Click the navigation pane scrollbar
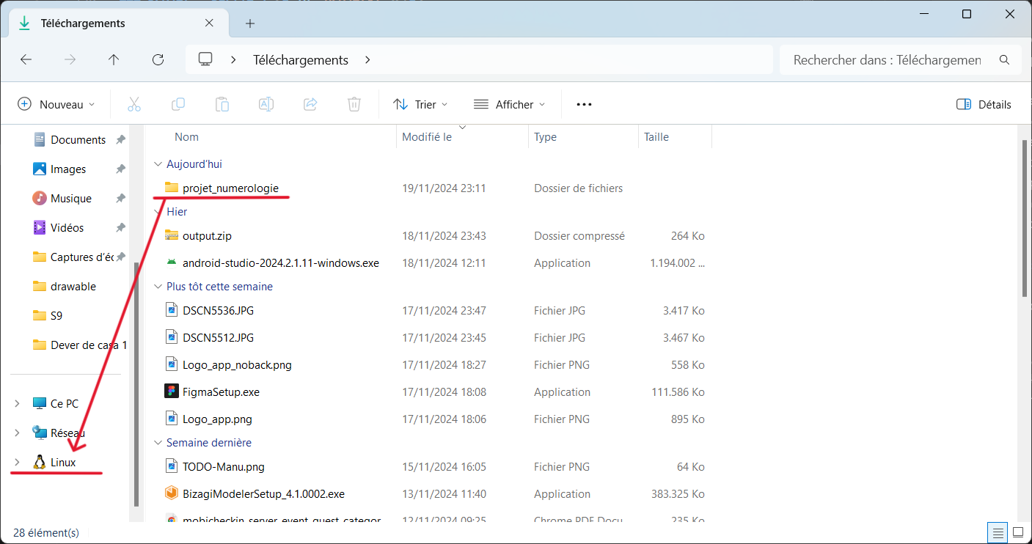The width and height of the screenshot is (1032, 544). pyautogui.click(x=136, y=383)
